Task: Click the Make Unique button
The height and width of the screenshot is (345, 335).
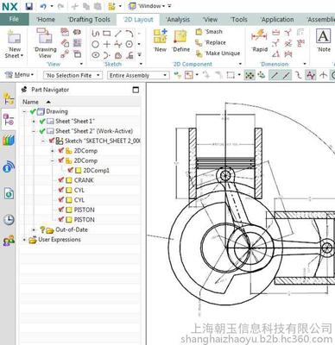Action: click(x=218, y=53)
